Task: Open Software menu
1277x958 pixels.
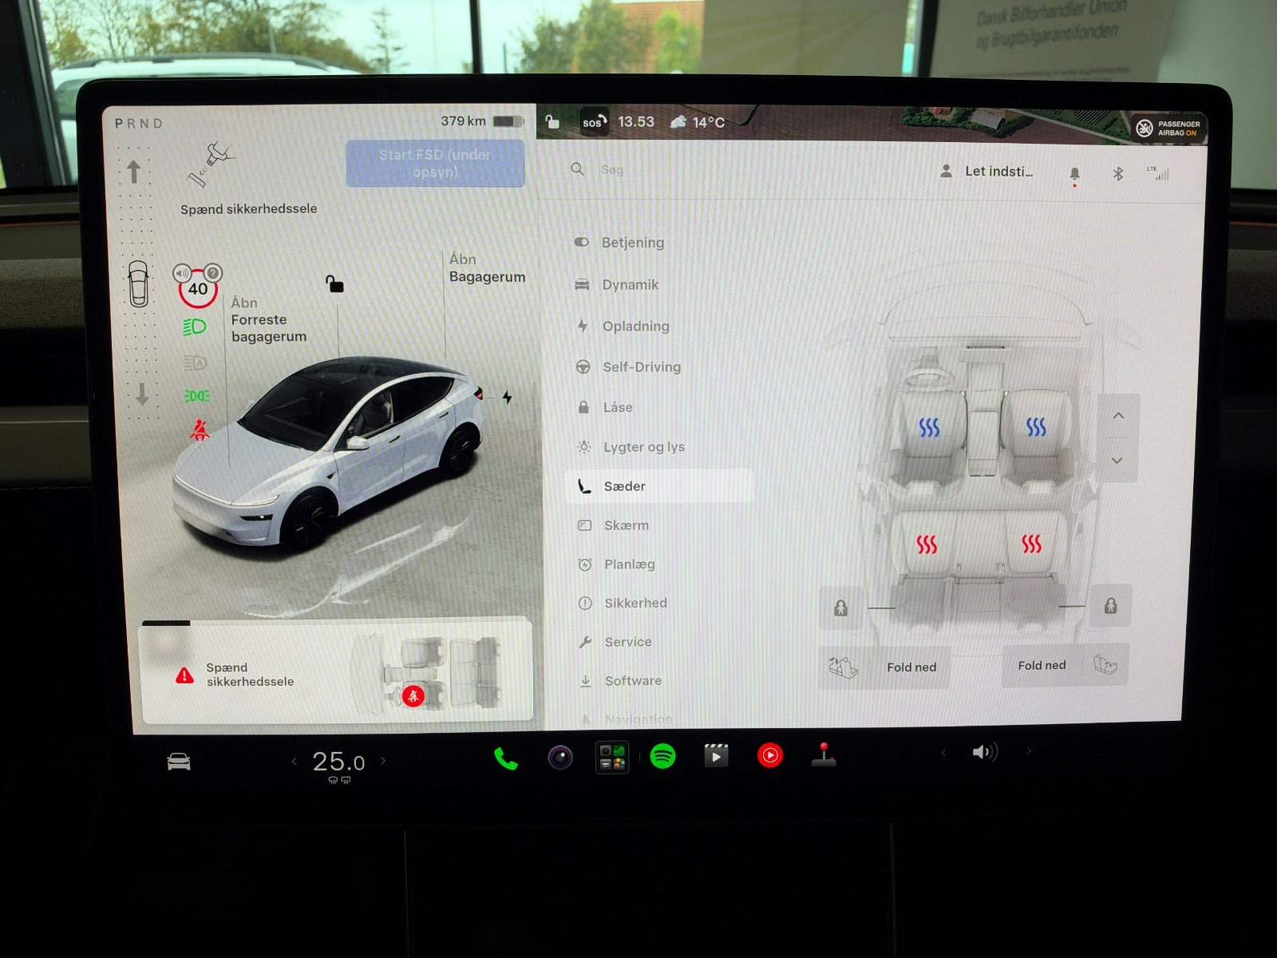Action: (x=620, y=681)
